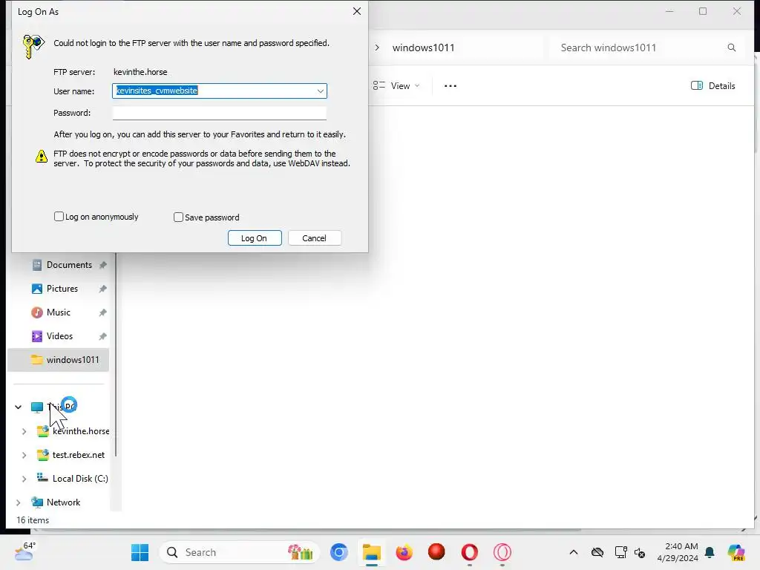760x570 pixels.
Task: Expand the test.rebex.net location
Action: 24,455
